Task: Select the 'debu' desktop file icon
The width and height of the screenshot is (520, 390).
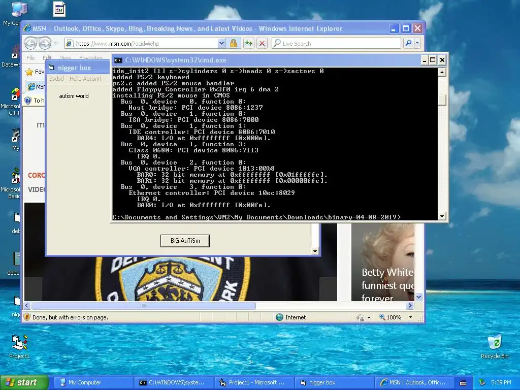Action: [x=15, y=264]
